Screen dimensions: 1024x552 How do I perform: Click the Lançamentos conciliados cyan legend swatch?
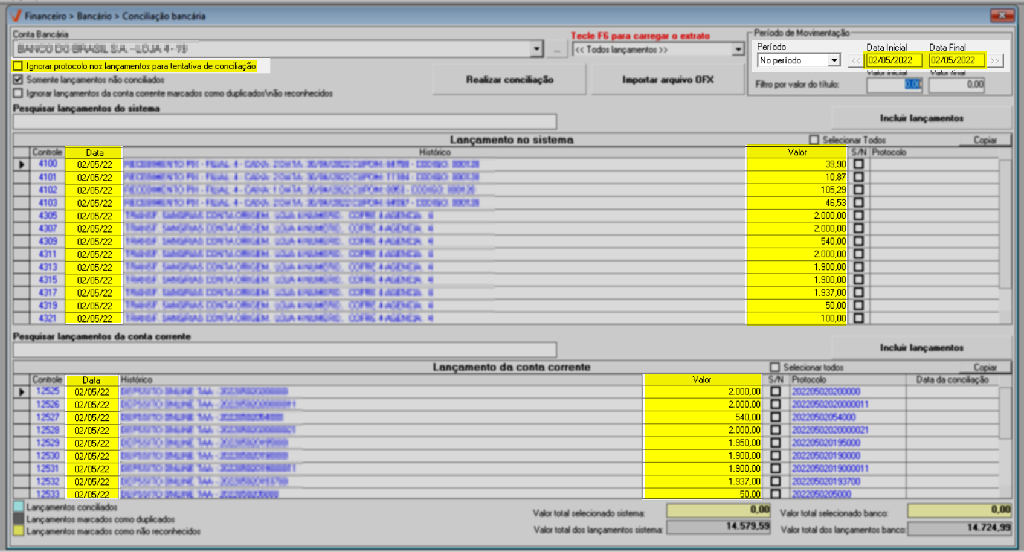(19, 507)
